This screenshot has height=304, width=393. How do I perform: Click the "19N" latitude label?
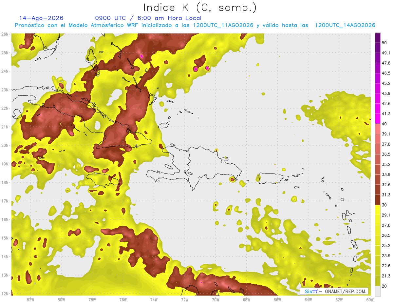click(5, 164)
